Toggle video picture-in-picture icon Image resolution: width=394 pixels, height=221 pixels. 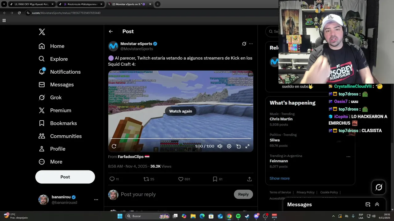(238, 146)
